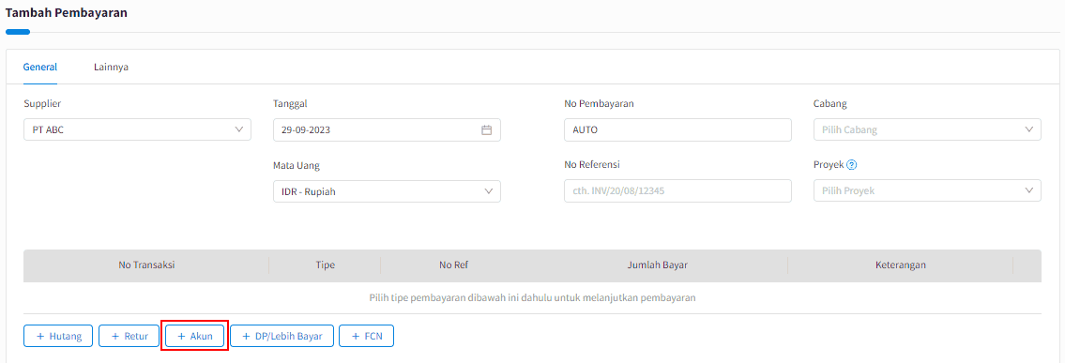Click the No Transaksi column header
Viewport: 1065px width, 363px height.
146,265
